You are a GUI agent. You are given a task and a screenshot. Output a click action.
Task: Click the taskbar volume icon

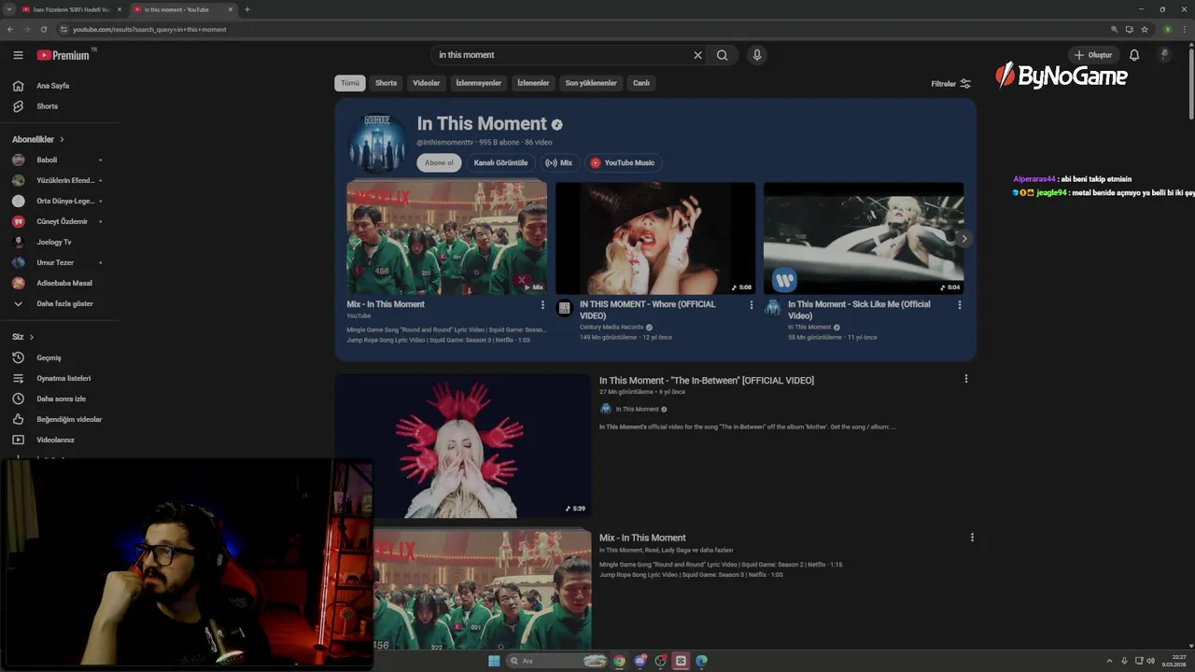(1150, 661)
